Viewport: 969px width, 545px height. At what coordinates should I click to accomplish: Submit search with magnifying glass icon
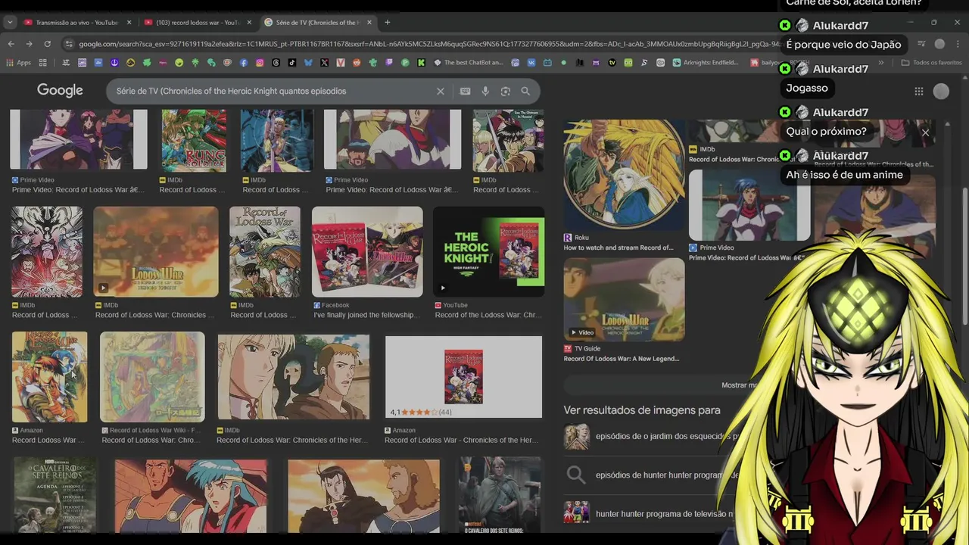coord(525,91)
